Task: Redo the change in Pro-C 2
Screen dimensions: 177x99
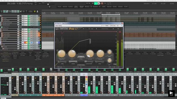Action: click(x=86, y=29)
